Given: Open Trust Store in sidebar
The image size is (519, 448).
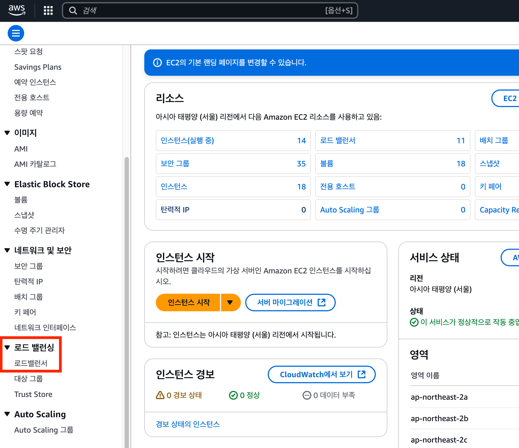Looking at the screenshot, I should coord(33,394).
